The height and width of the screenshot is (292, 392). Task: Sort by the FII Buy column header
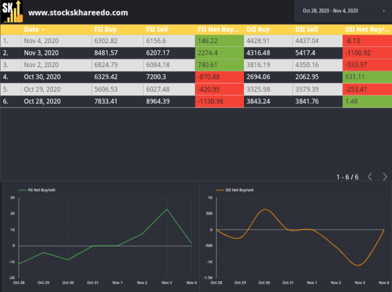[105, 29]
